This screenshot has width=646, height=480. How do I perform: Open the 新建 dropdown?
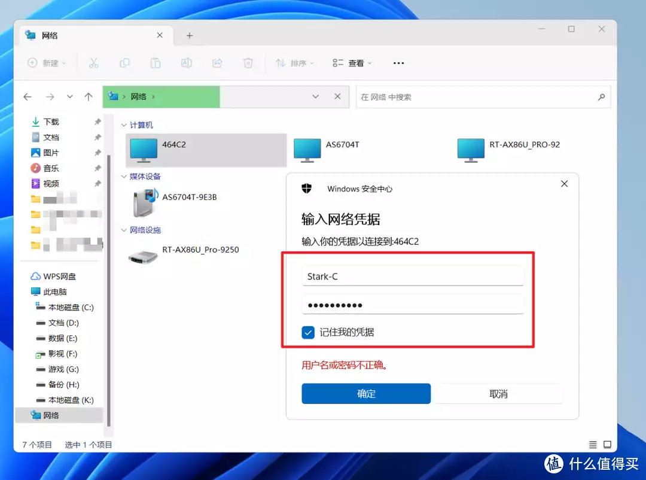47,63
